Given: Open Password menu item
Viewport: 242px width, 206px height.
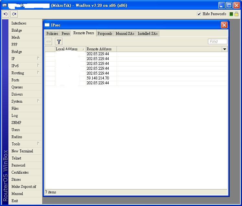Looking at the screenshot, I should tap(25, 165).
